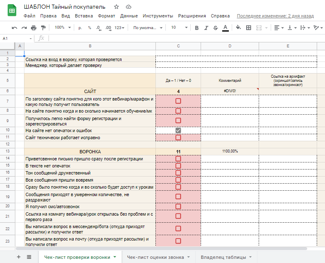Open the fill color picker
325x263 pixels.
(x=238, y=27)
